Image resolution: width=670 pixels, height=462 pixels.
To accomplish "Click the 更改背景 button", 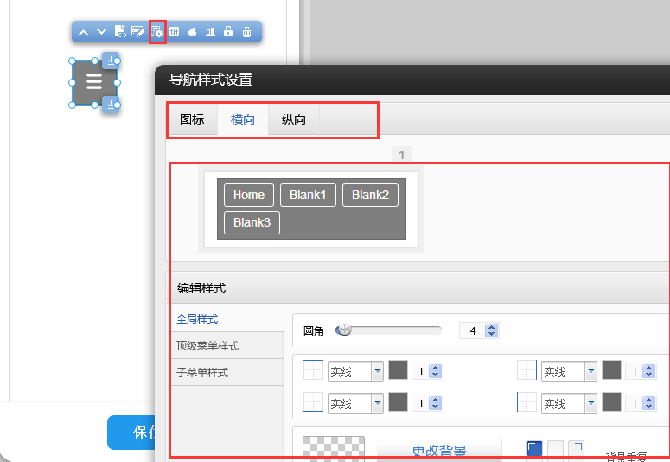I will click(439, 451).
